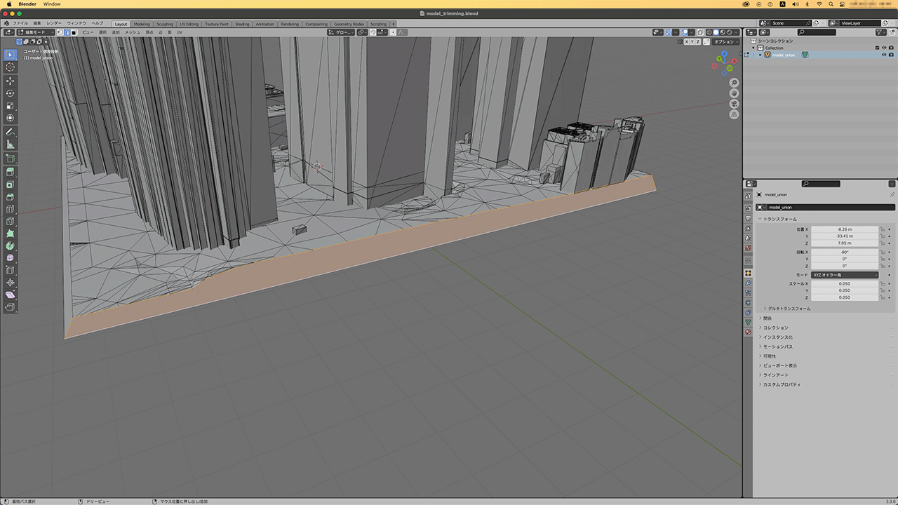
Task: Enable vertex select mode
Action: click(x=60, y=32)
